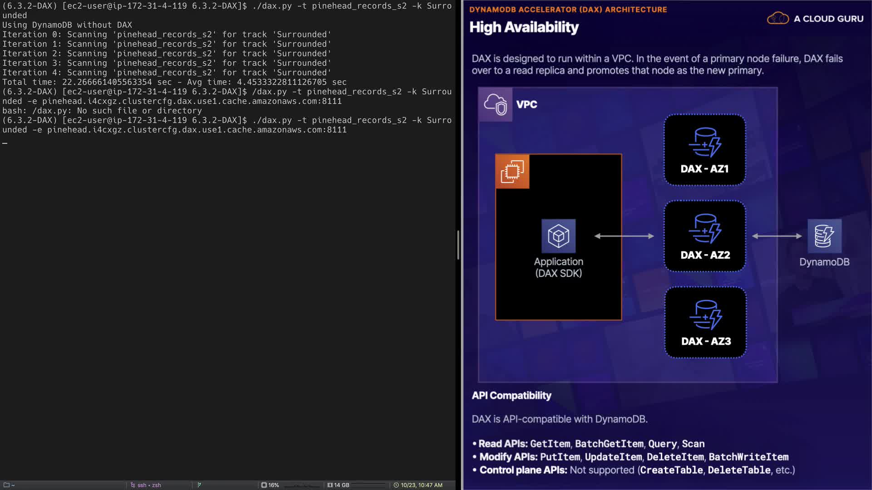872x490 pixels.
Task: Click the EC2 instance chip icon
Action: 512,171
